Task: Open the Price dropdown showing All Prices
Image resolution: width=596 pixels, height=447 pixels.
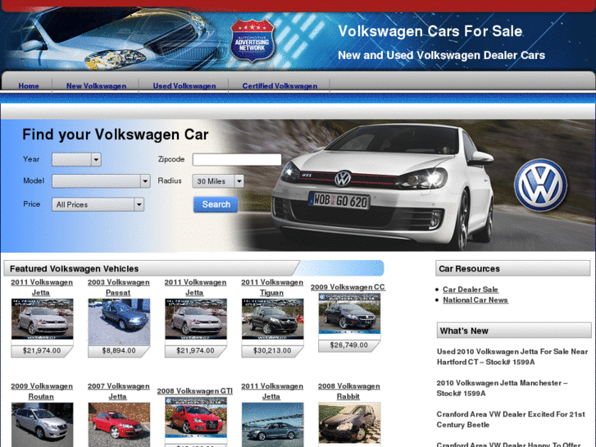Action: [98, 205]
